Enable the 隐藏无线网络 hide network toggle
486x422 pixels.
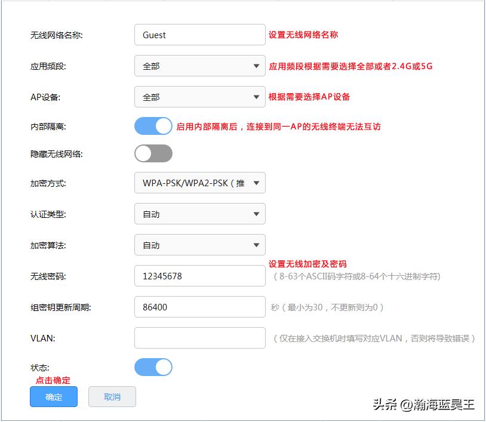153,153
